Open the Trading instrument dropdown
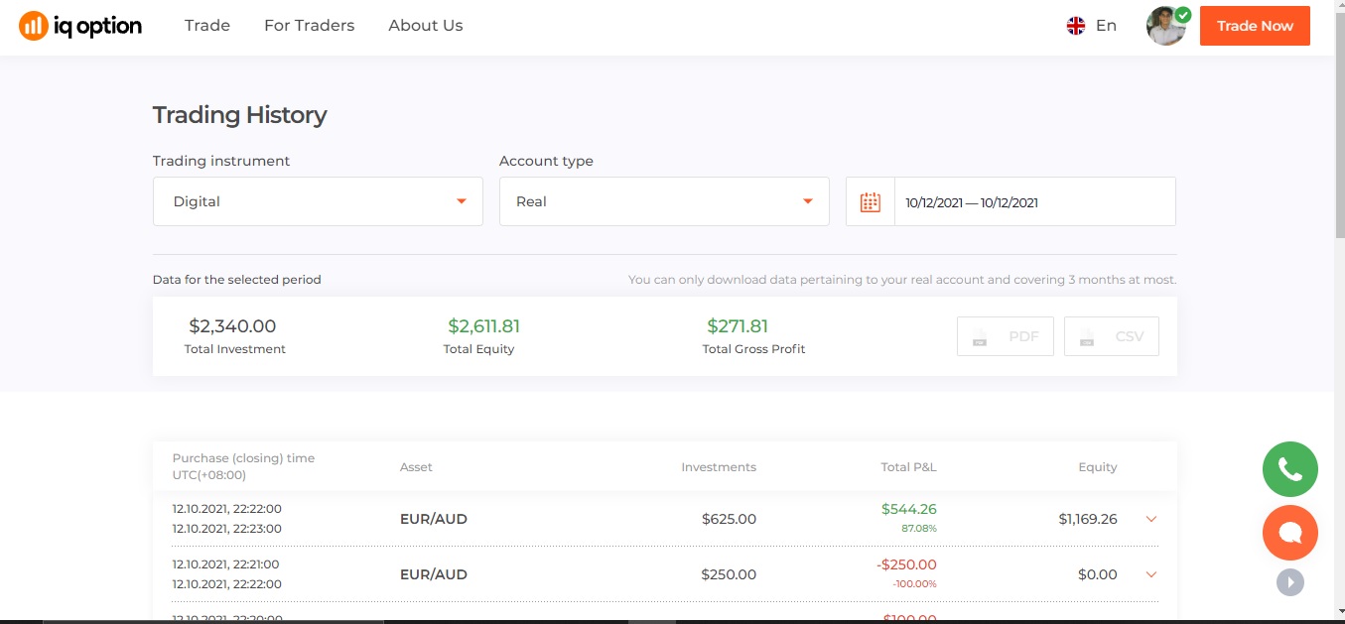 click(318, 201)
